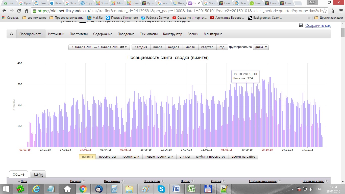The width and height of the screenshot is (345, 194).
Task: Open the Посещаемость menu
Action: click(x=31, y=34)
